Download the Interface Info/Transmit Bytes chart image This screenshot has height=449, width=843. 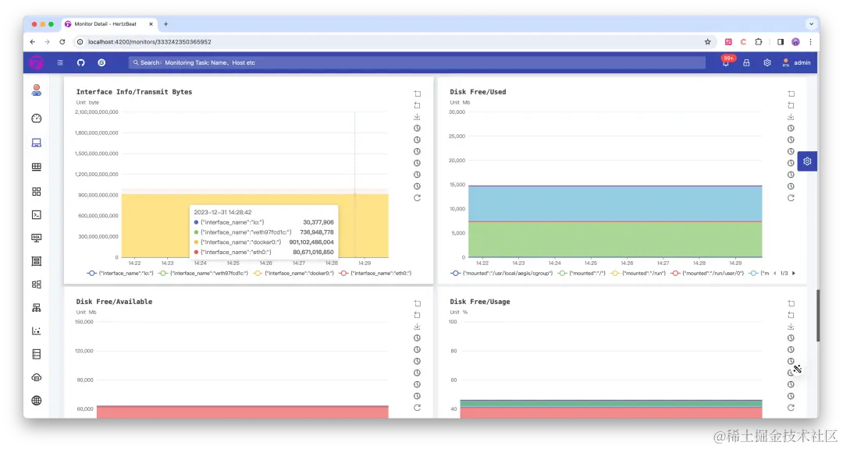point(417,117)
